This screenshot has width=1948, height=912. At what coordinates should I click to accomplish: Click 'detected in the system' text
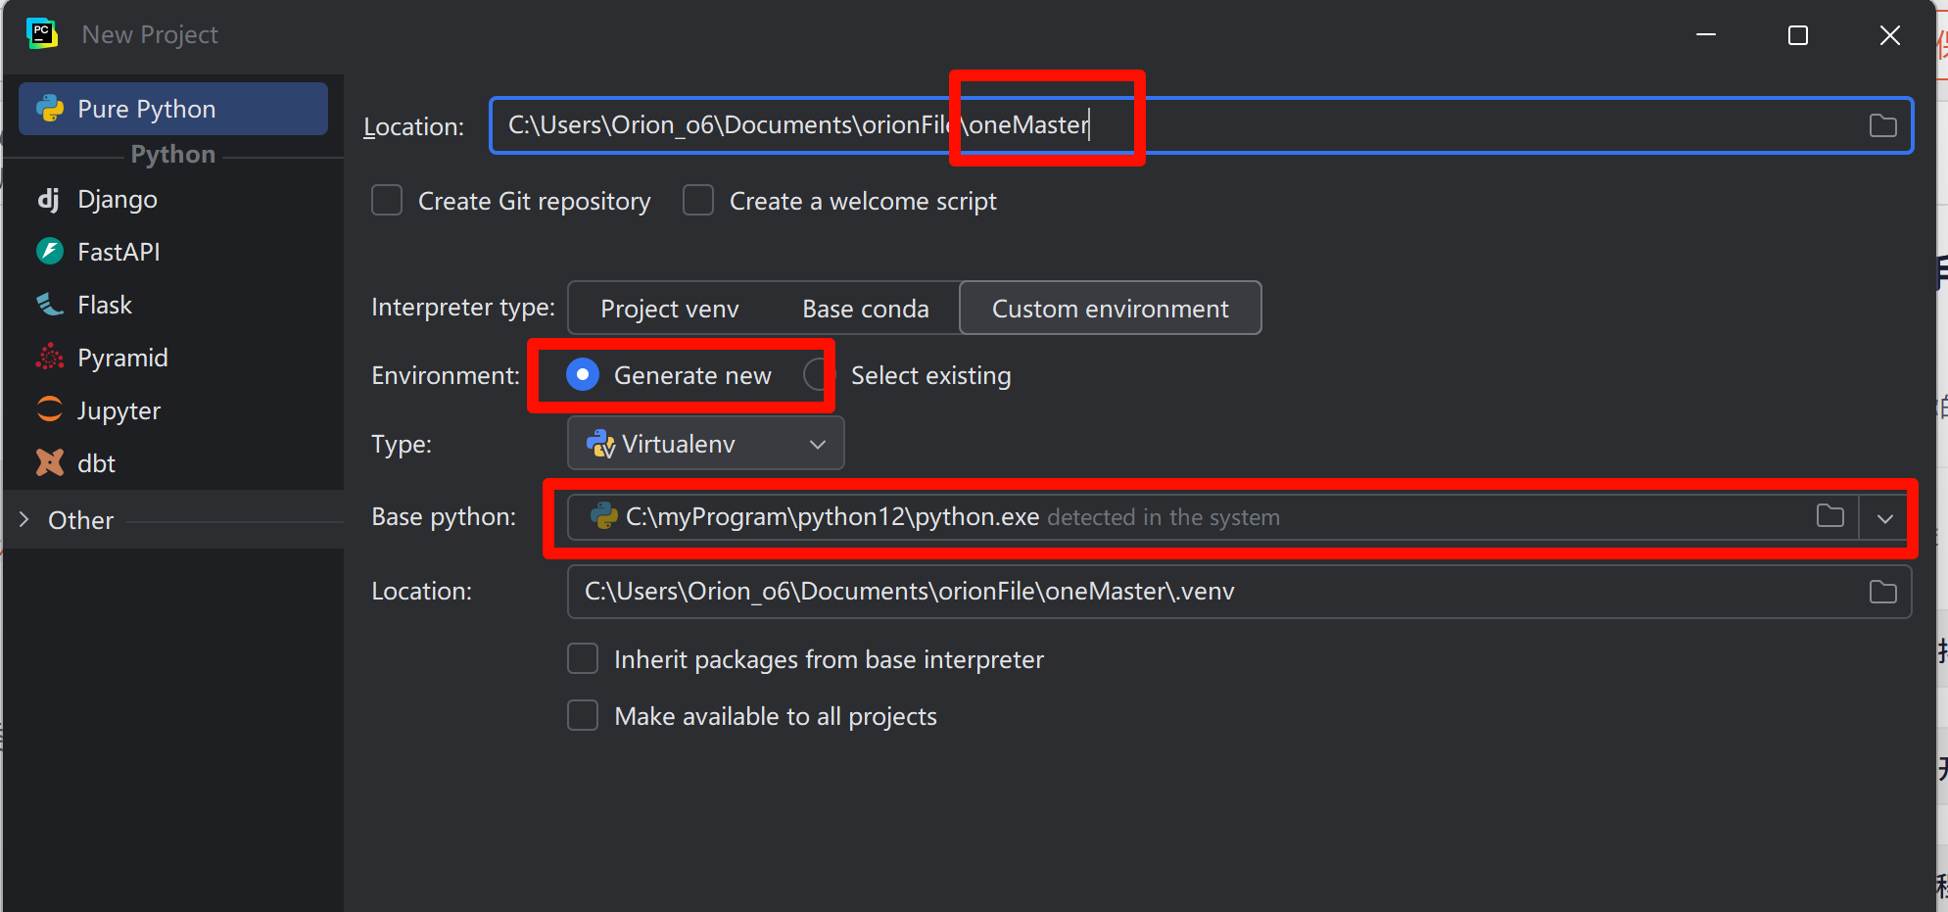1164,517
